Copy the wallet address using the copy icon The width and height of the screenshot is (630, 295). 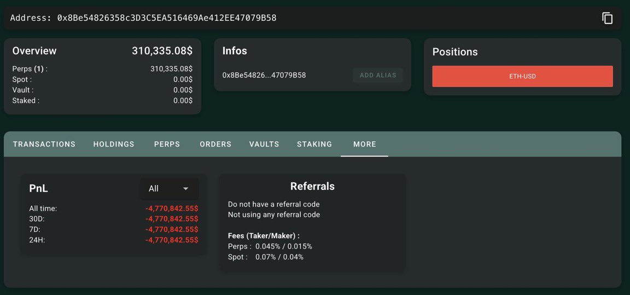pos(607,18)
